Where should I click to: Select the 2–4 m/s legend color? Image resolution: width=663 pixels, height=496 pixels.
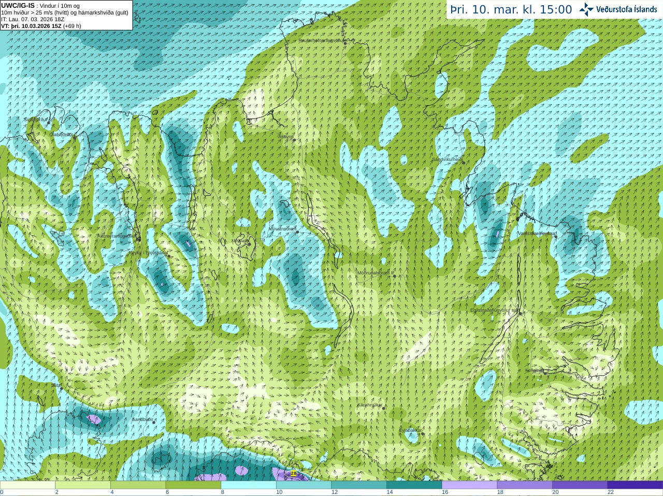click(x=83, y=485)
